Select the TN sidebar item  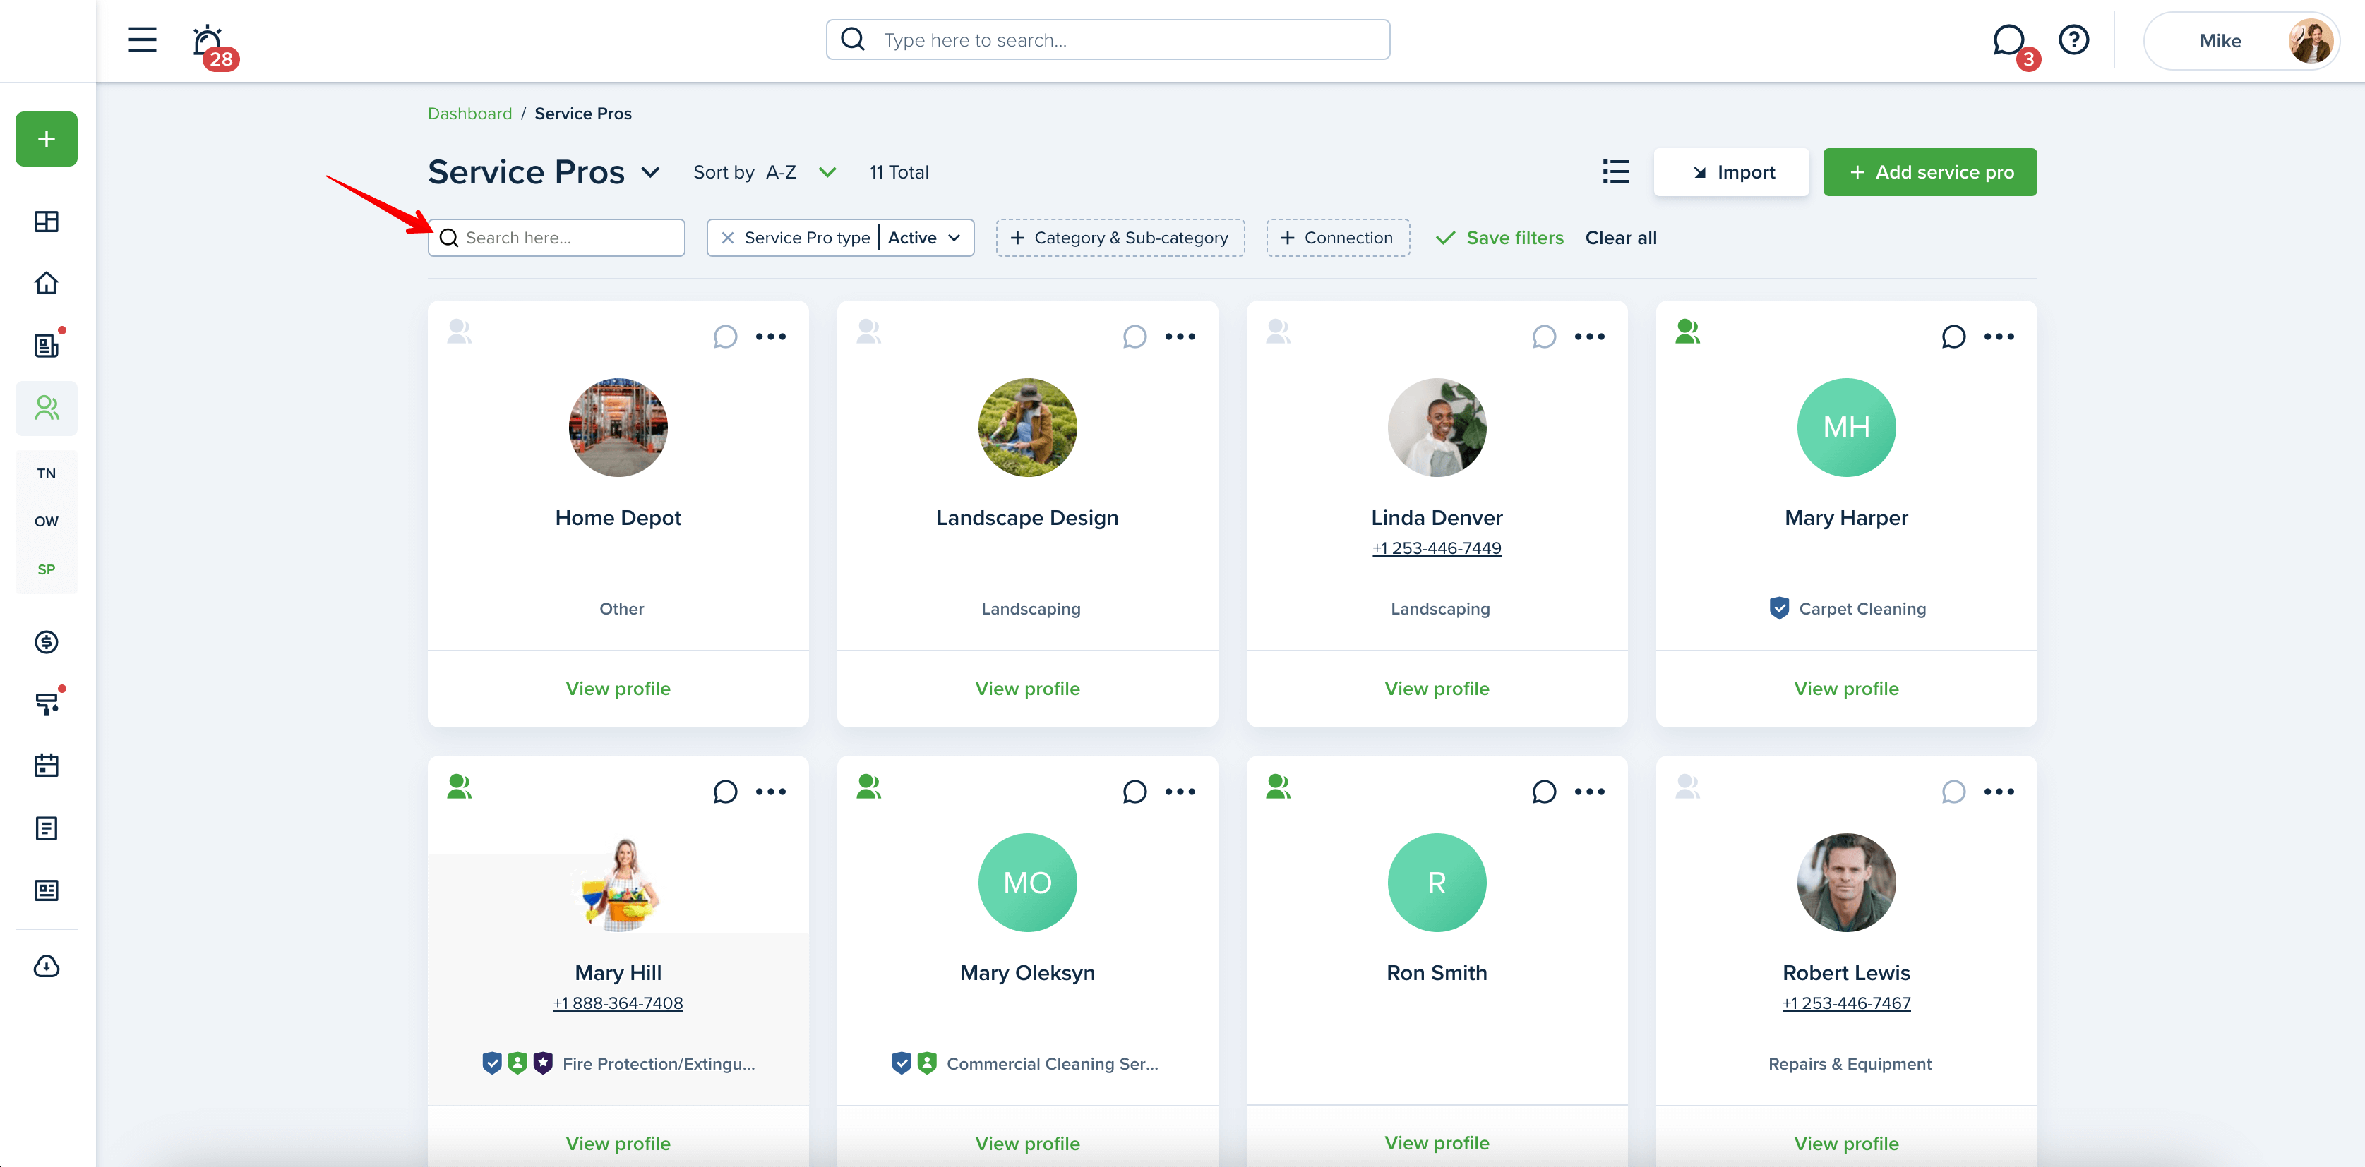coord(47,473)
